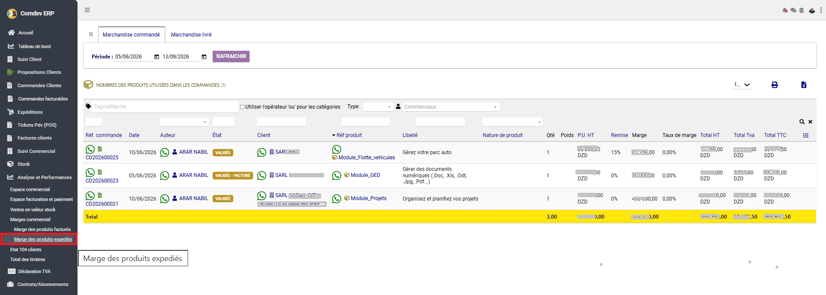Open the user avatar menu
This screenshot has height=295, width=826.
pos(812,10)
